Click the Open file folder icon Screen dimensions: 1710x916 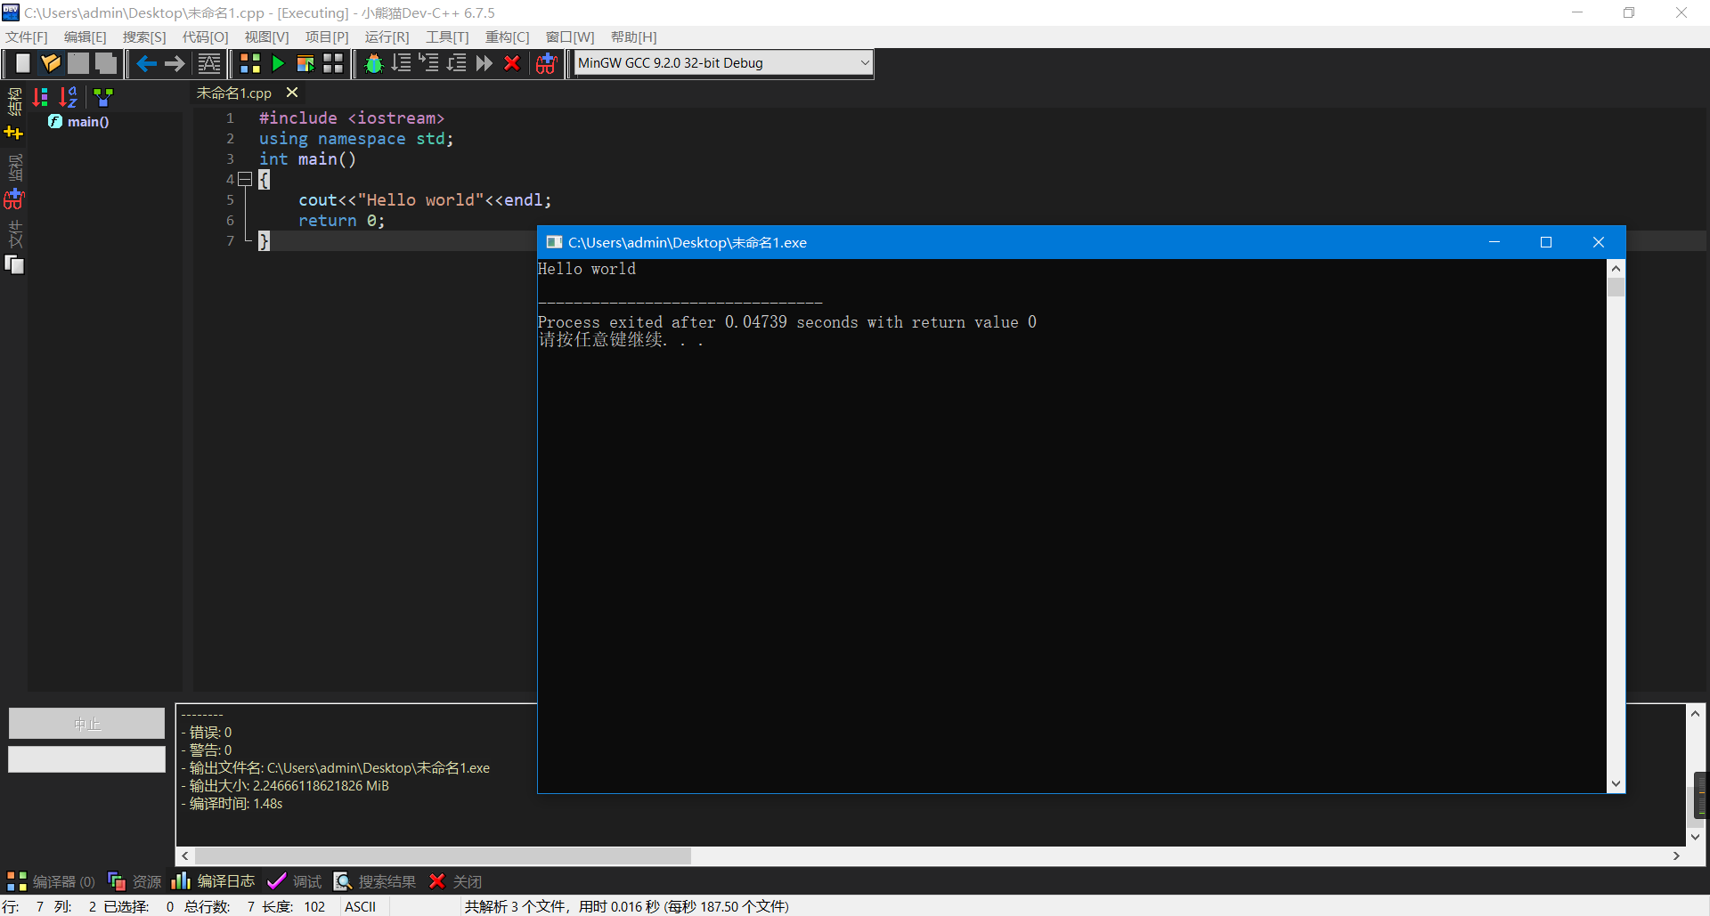[x=51, y=63]
